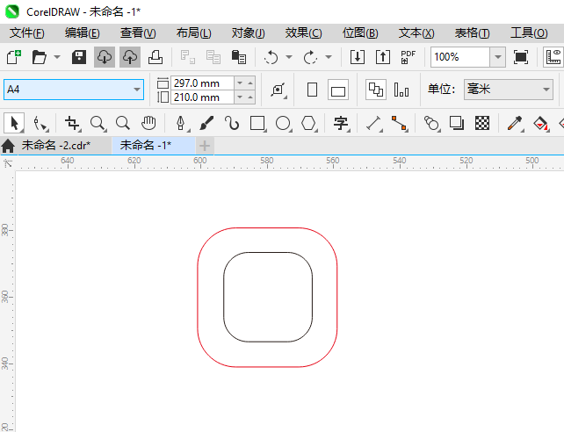Open the 查看(V) menu

point(138,33)
